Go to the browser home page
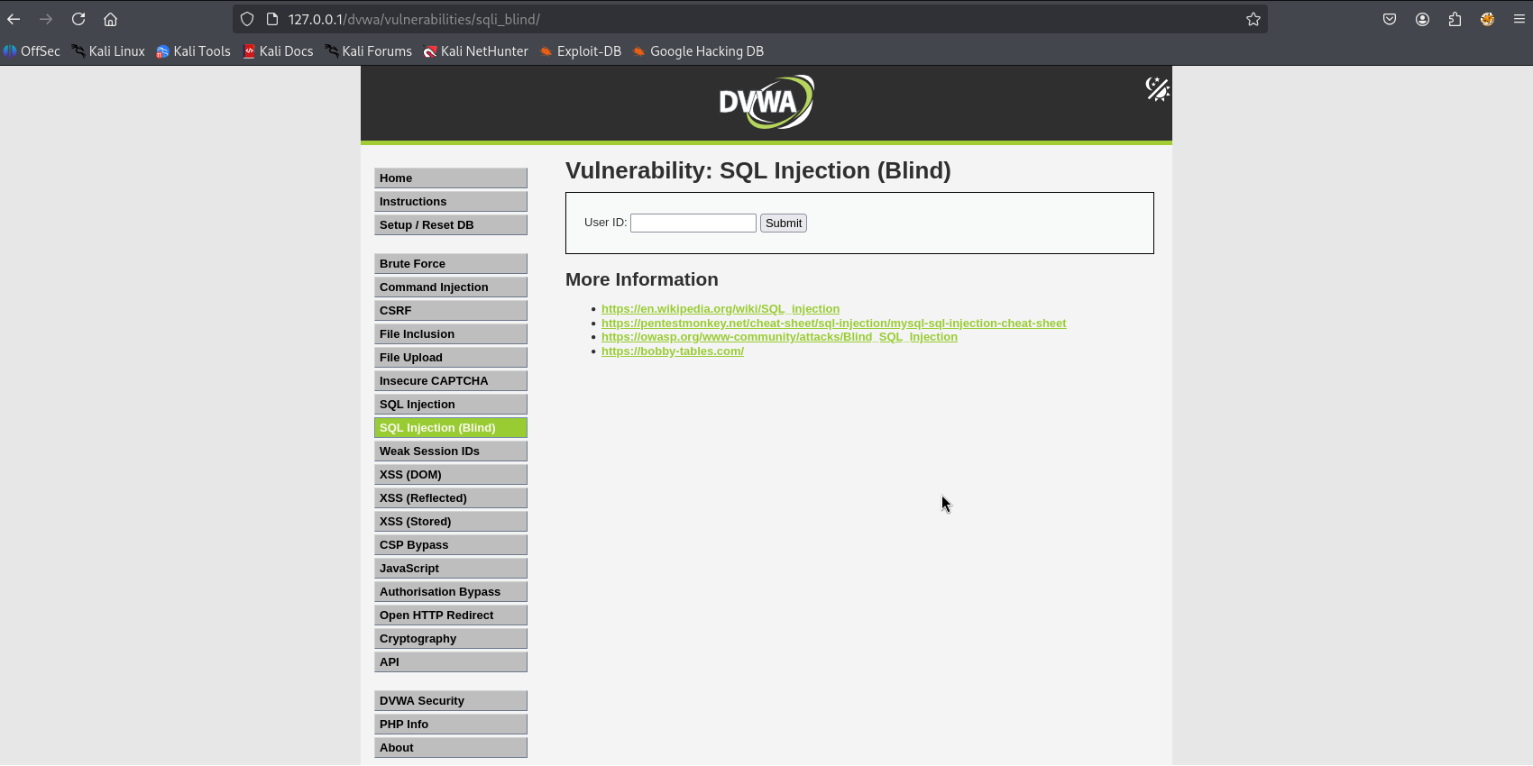 tap(111, 19)
